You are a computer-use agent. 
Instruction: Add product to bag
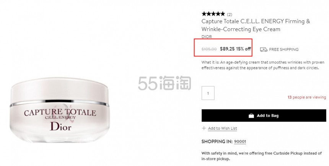pos(264,116)
